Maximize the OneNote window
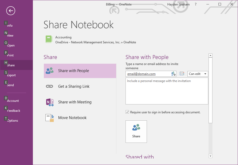 pos(220,4)
